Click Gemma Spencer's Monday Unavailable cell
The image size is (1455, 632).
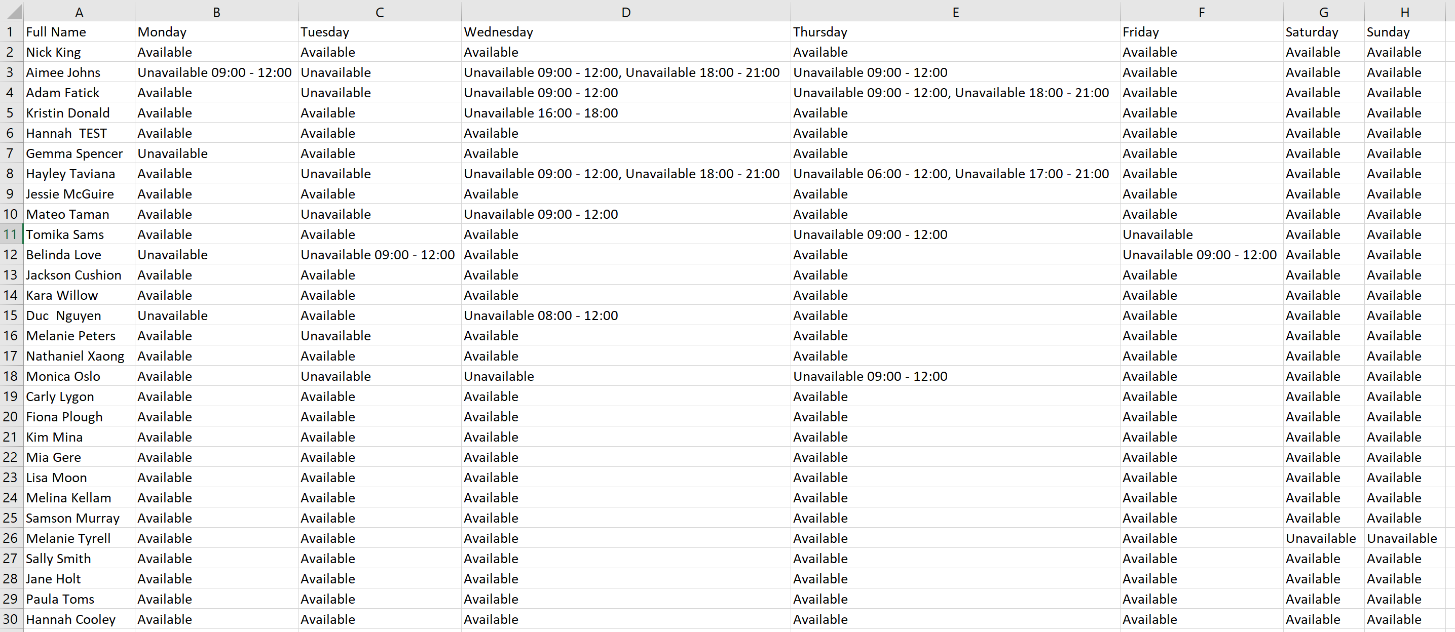[172, 153]
